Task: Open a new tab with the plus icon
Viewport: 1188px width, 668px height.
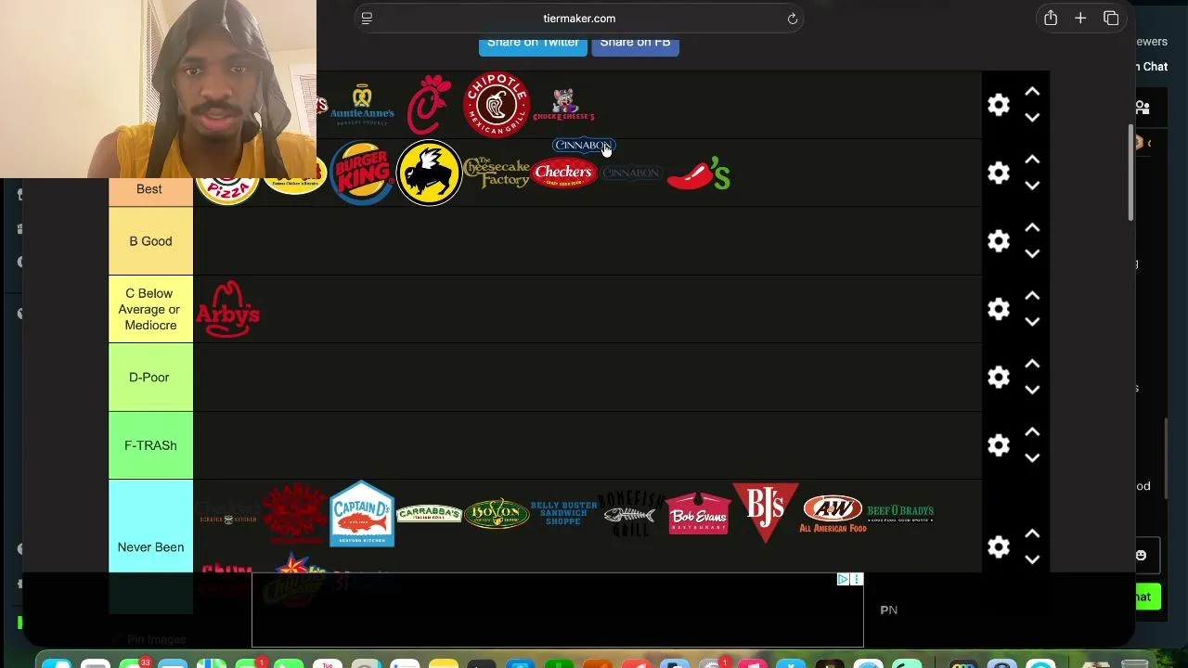Action: click(x=1080, y=19)
